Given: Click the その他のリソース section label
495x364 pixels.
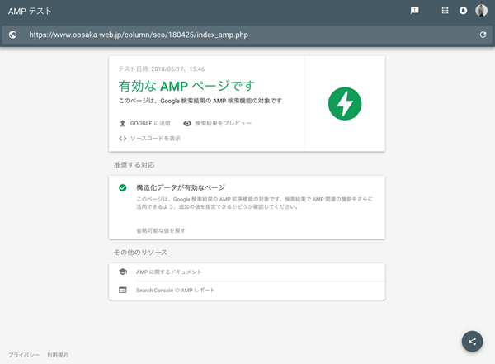Looking at the screenshot, I should tap(140, 252).
